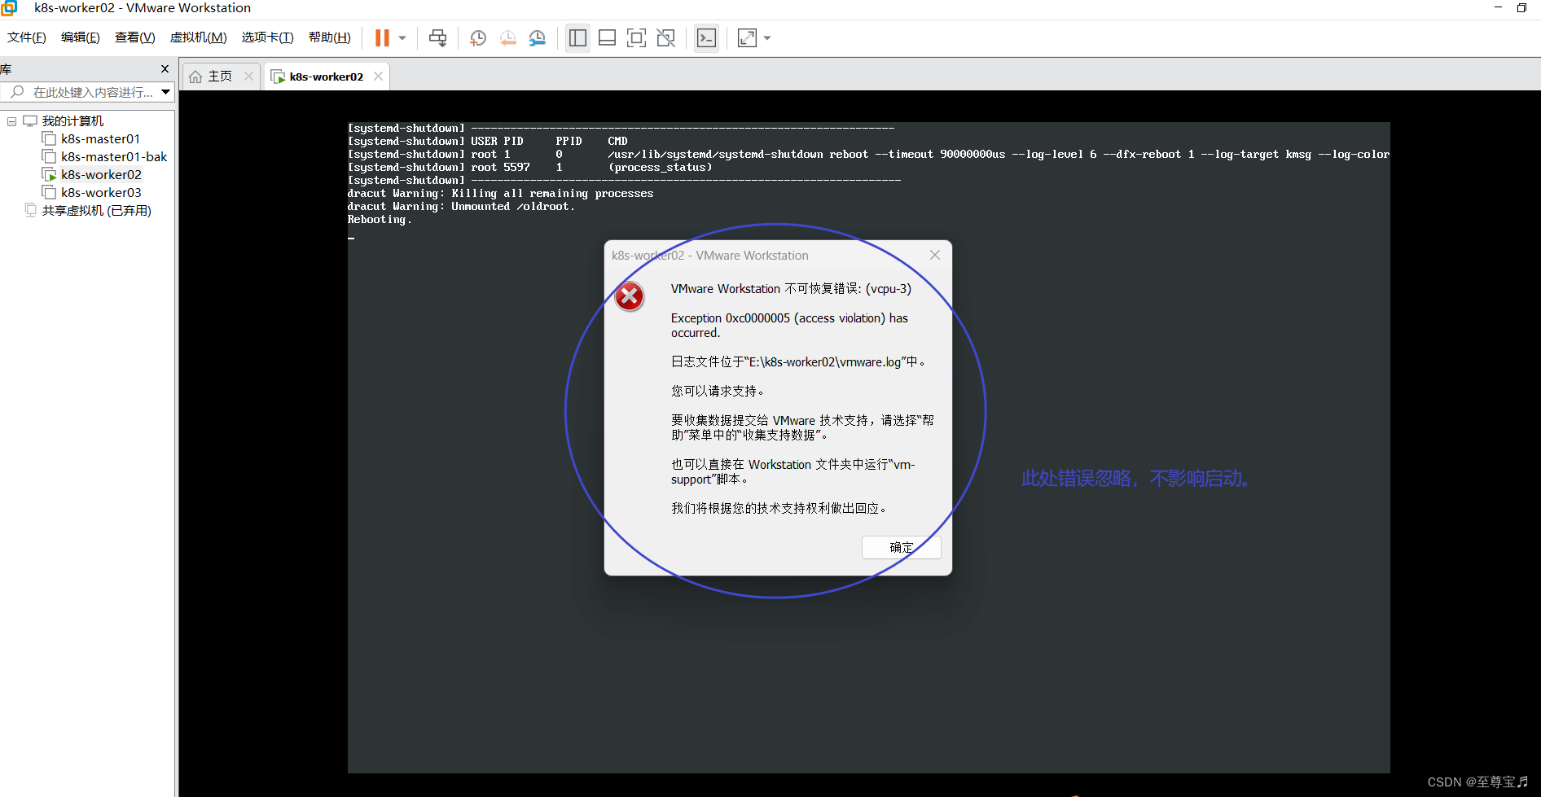
Task: Open the 帮助(H) menu
Action: pyautogui.click(x=330, y=37)
